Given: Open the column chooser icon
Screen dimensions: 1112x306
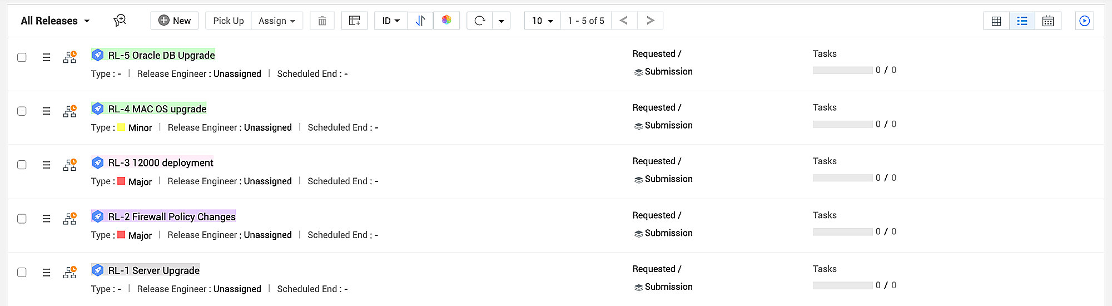Looking at the screenshot, I should point(354,21).
